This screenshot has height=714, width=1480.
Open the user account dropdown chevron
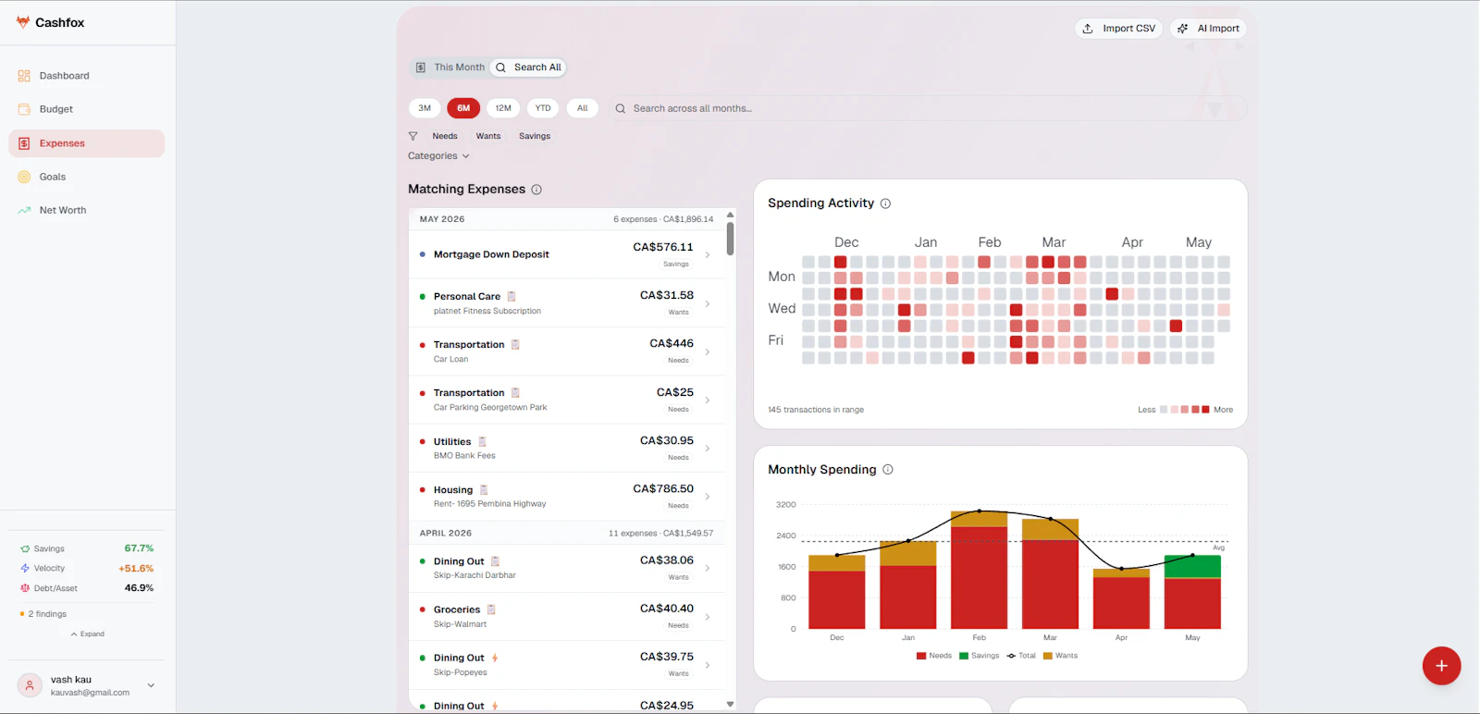click(151, 685)
